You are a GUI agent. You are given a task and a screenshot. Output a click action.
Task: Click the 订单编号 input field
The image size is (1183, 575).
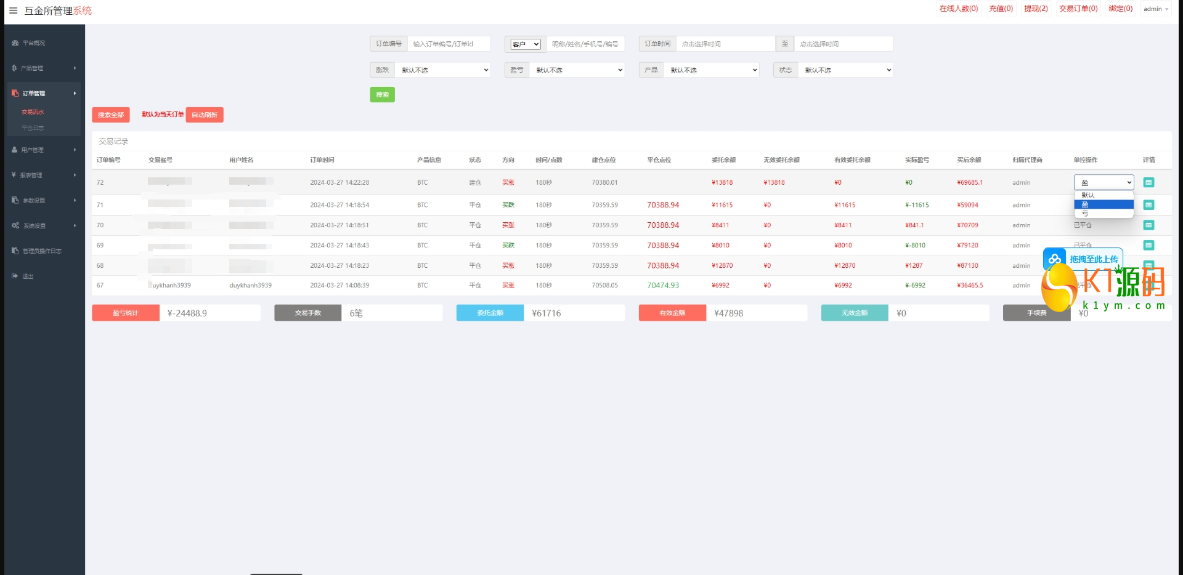pos(449,44)
